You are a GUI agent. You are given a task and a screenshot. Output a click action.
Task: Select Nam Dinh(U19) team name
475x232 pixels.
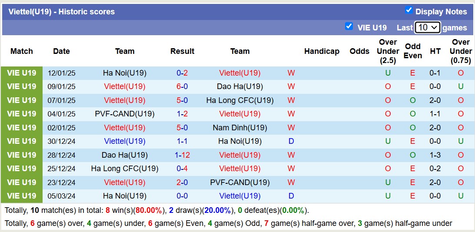tap(240, 128)
